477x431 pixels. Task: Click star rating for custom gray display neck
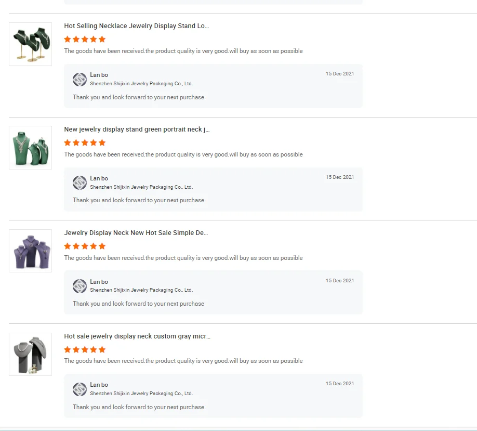85,350
